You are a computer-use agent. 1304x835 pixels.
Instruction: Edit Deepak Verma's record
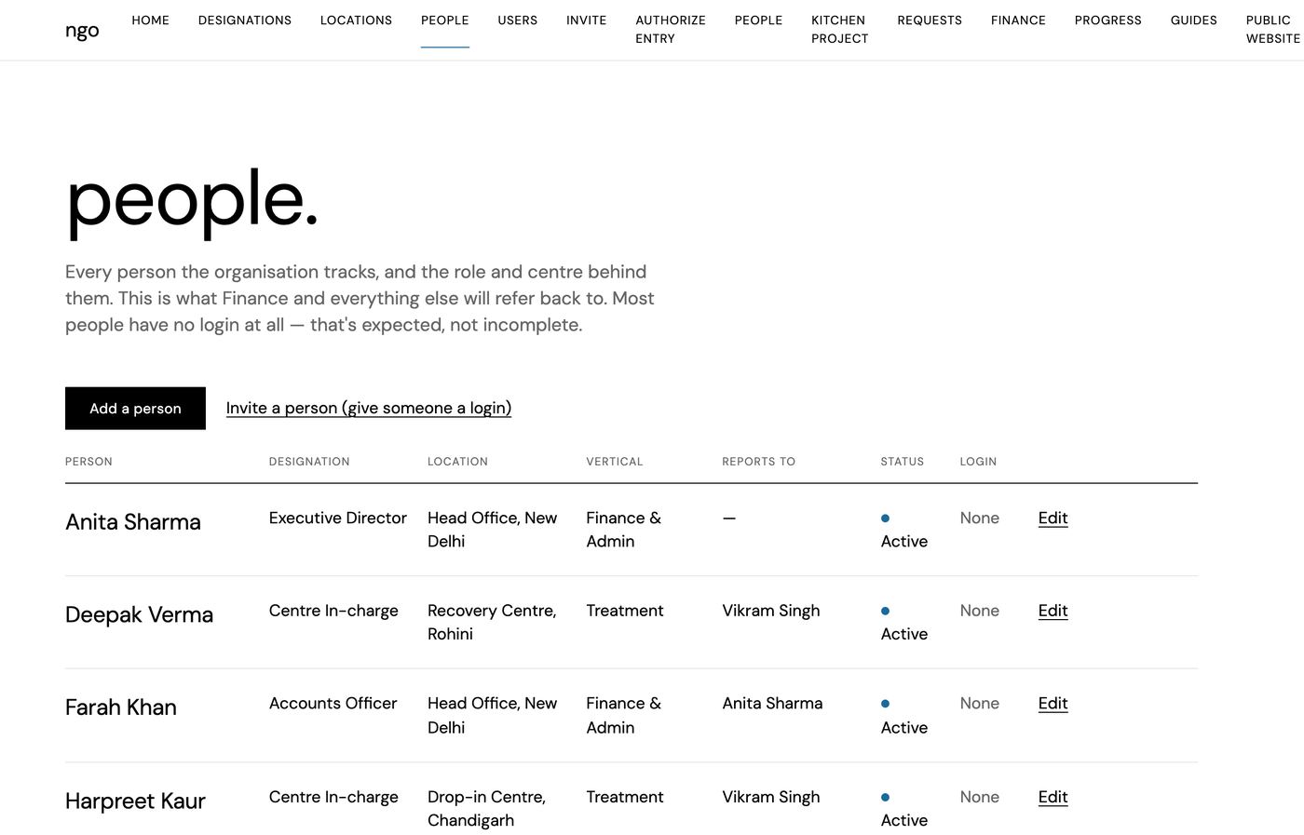(1053, 611)
